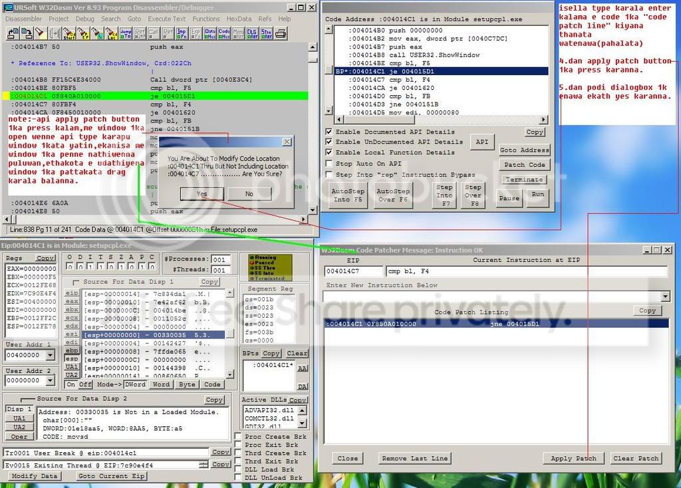Screen dimensions: 681x488
Task: Select the edx register source button
Action: coord(72,326)
